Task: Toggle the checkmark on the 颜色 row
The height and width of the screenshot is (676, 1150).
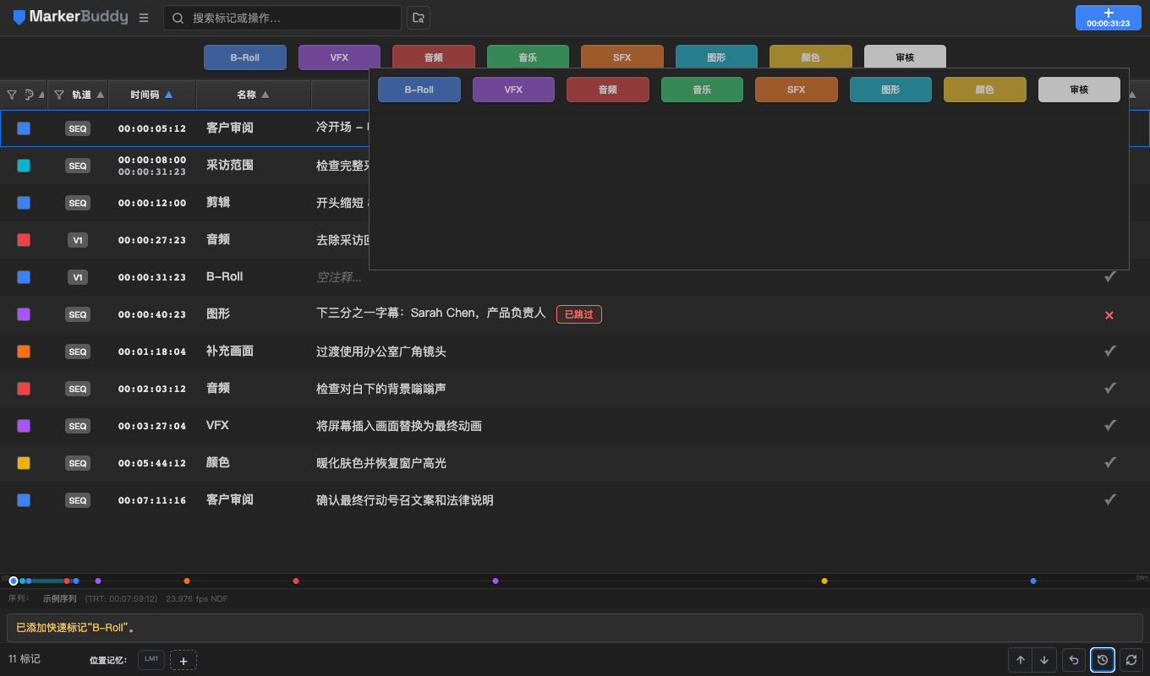Action: [1110, 462]
